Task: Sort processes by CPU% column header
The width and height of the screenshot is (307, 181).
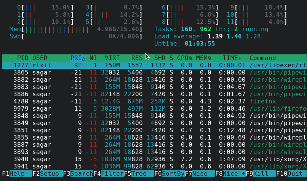Action: click(x=184, y=58)
